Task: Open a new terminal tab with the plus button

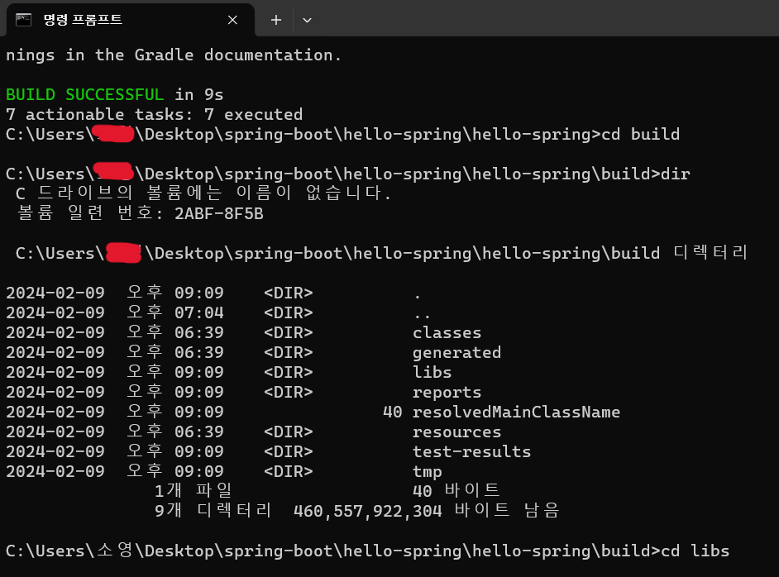Action: click(x=275, y=20)
